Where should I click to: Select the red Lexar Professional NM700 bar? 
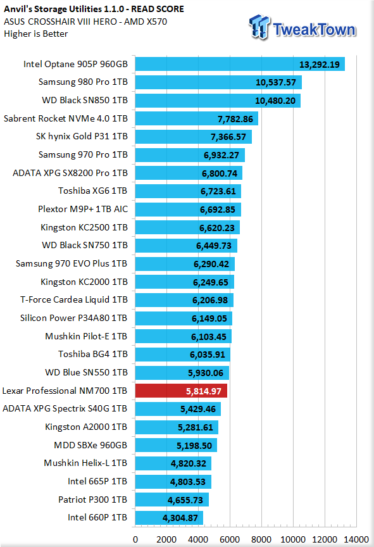click(x=181, y=391)
